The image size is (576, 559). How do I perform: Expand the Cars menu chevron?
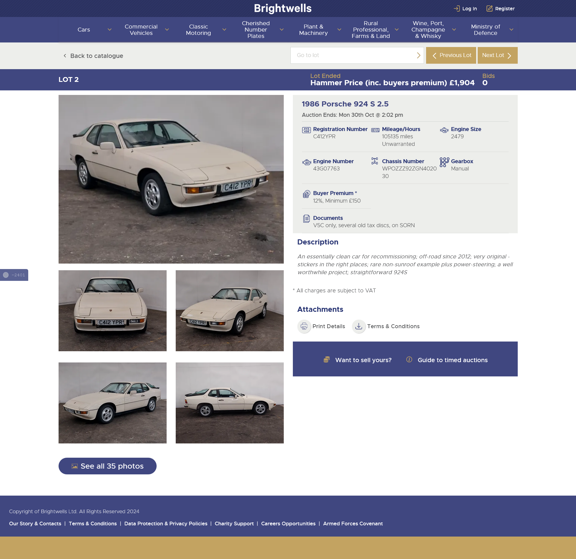[x=110, y=30]
